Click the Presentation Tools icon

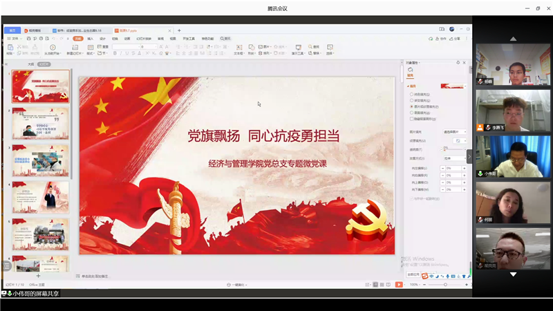pos(299,47)
